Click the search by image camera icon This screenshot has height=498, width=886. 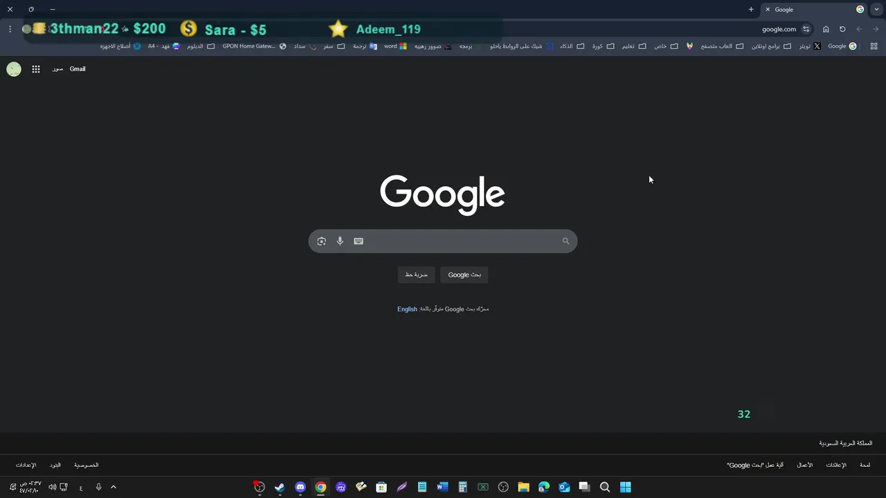(321, 241)
